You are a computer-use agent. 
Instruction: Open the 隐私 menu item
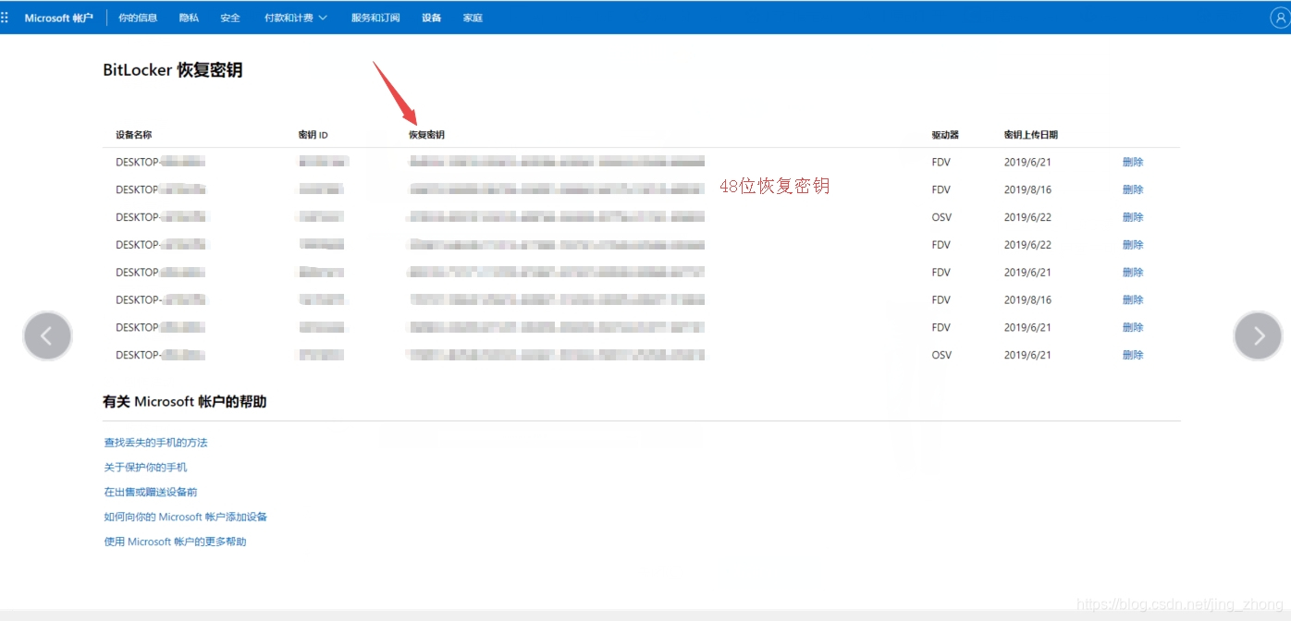click(189, 18)
